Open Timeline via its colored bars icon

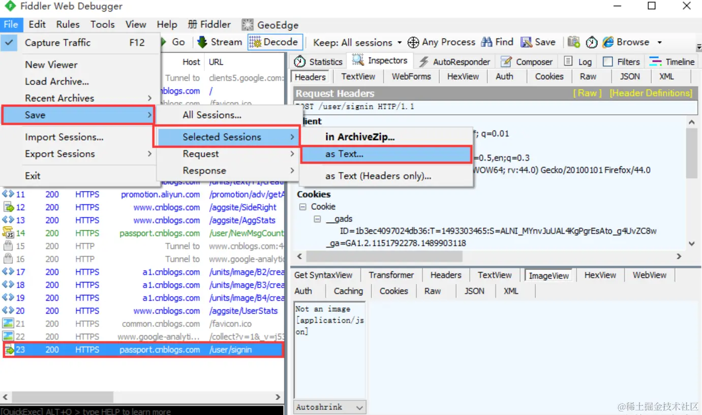click(655, 61)
